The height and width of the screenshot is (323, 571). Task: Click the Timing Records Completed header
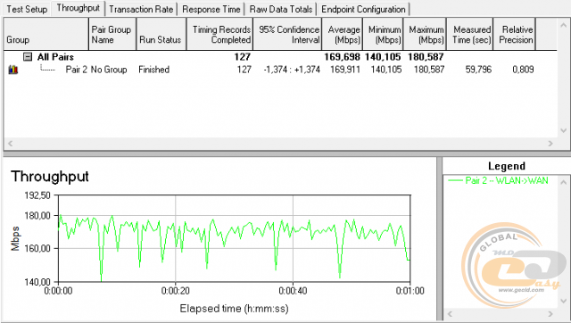pos(220,34)
